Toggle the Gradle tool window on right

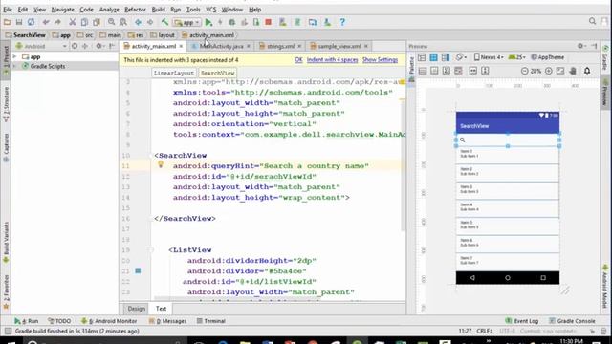605,57
